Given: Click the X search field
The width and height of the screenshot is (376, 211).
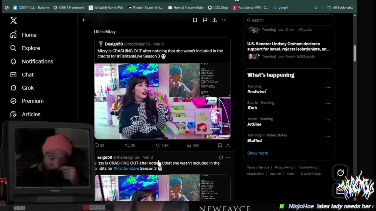Looking at the screenshot, I should click(289, 20).
